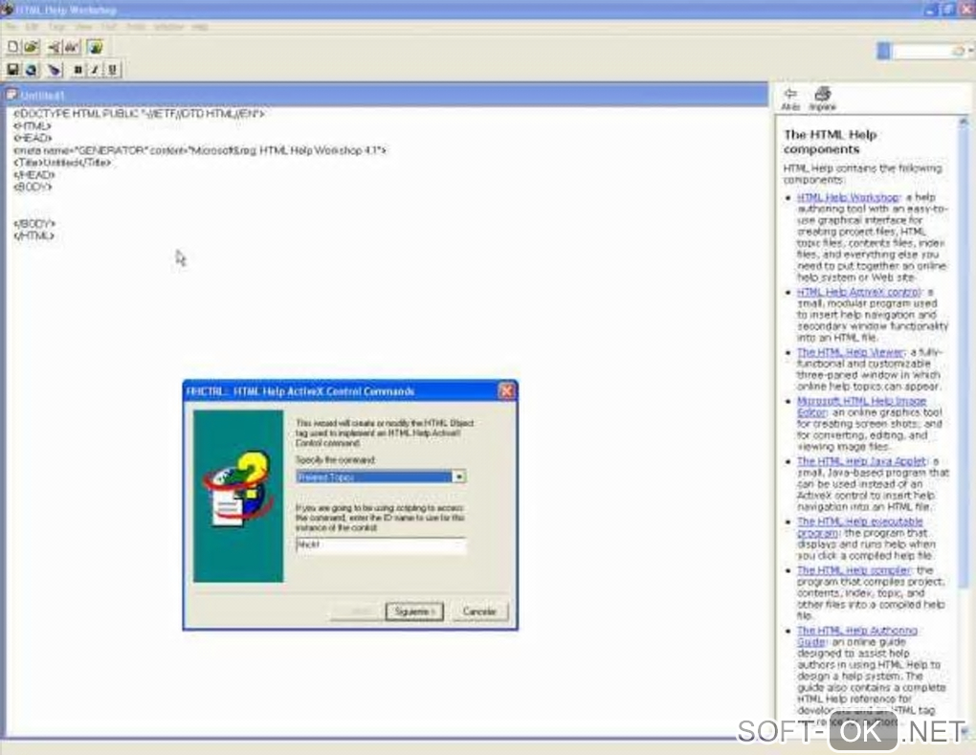Click the purple tag tool icon
The image size is (976, 755).
(55, 70)
